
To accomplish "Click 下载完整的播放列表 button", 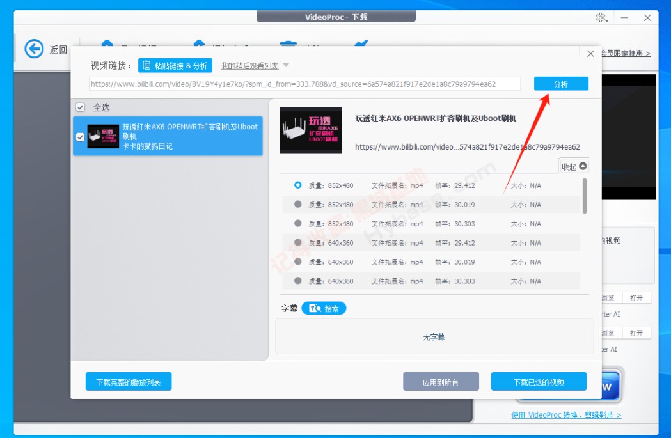I will pyautogui.click(x=129, y=382).
